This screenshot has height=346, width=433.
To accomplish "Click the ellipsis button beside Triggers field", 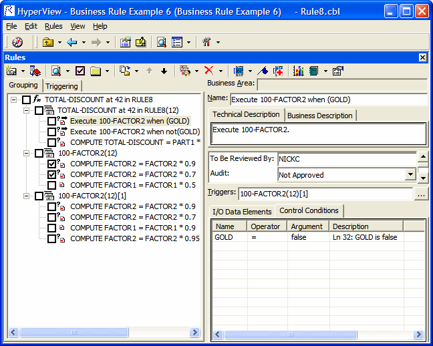I will coord(420,194).
